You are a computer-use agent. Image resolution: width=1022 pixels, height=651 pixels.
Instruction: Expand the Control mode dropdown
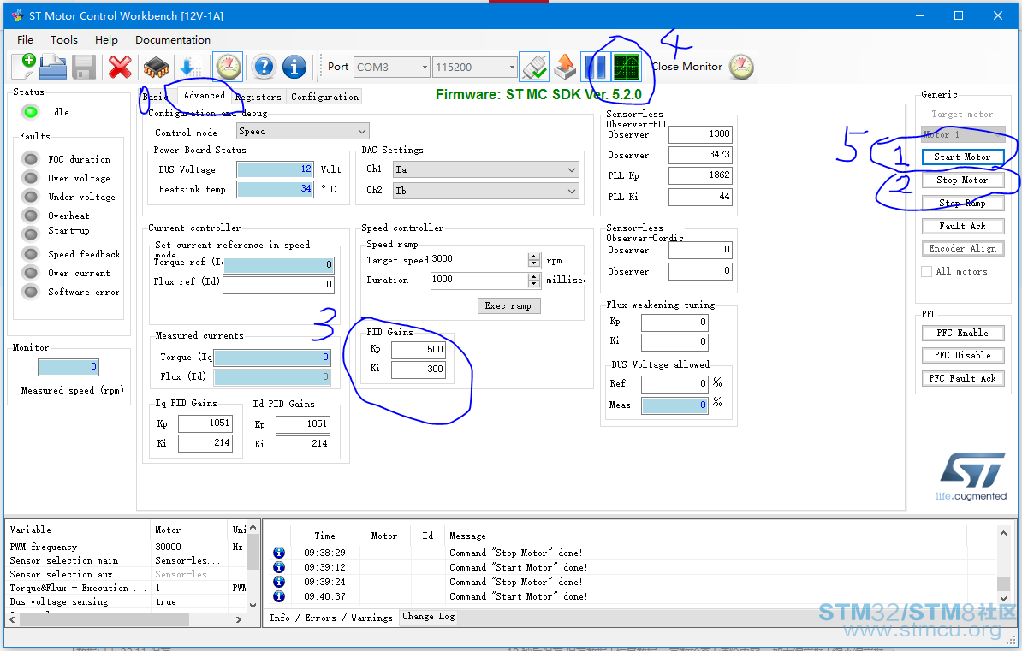point(302,131)
